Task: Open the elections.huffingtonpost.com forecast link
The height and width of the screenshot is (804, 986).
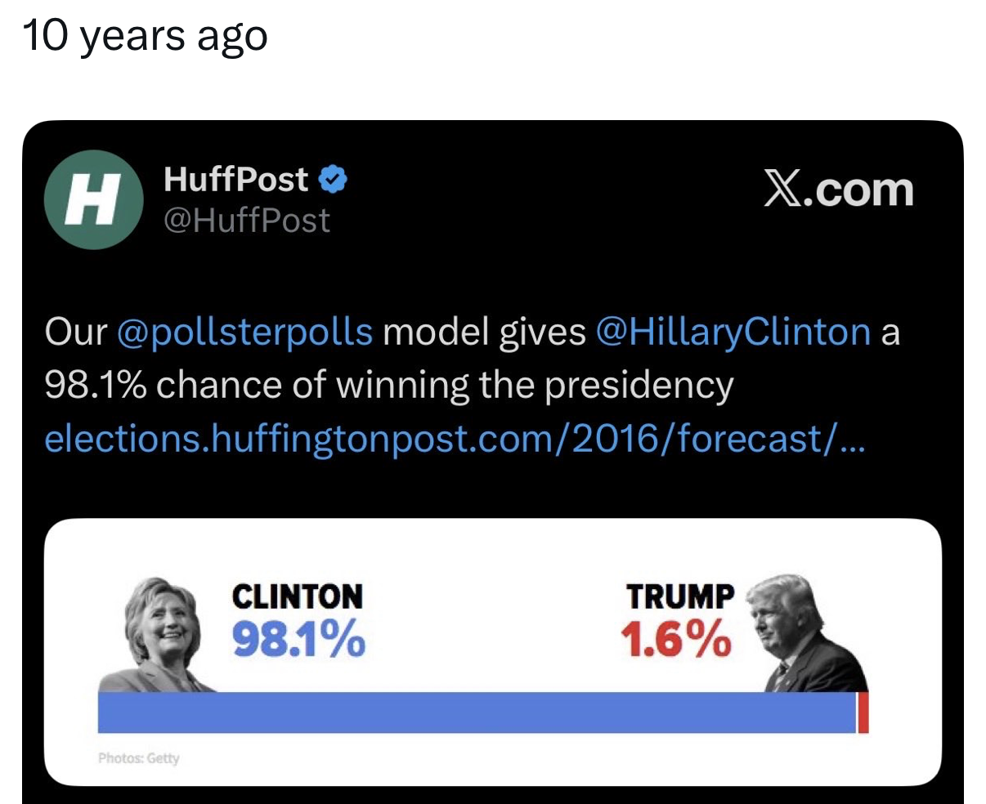Action: click(454, 439)
